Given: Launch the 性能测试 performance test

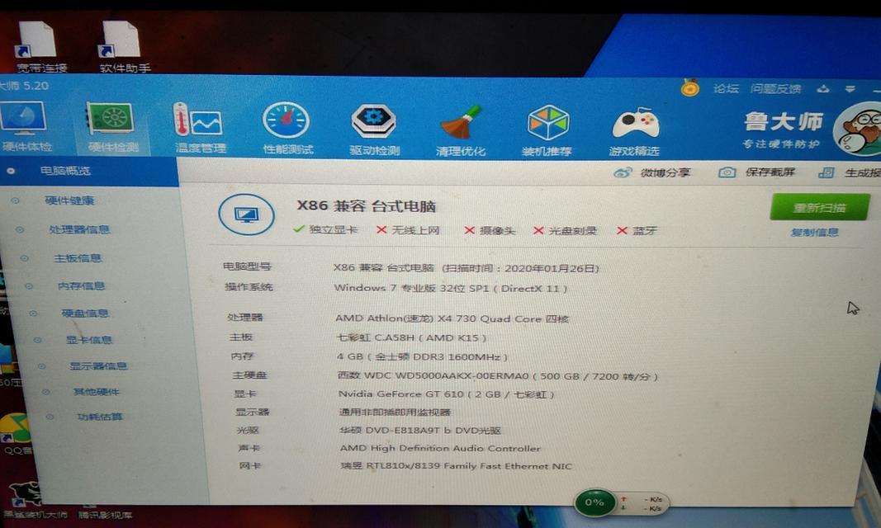Looking at the screenshot, I should pyautogui.click(x=287, y=129).
